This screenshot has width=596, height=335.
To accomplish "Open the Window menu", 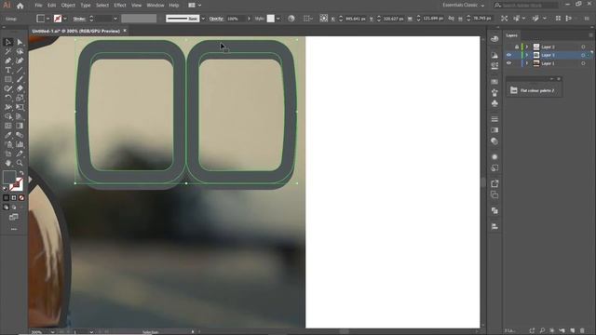I will click(156, 6).
